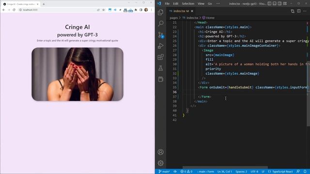Close the Cringe AI browser tab

[x=38, y=4]
